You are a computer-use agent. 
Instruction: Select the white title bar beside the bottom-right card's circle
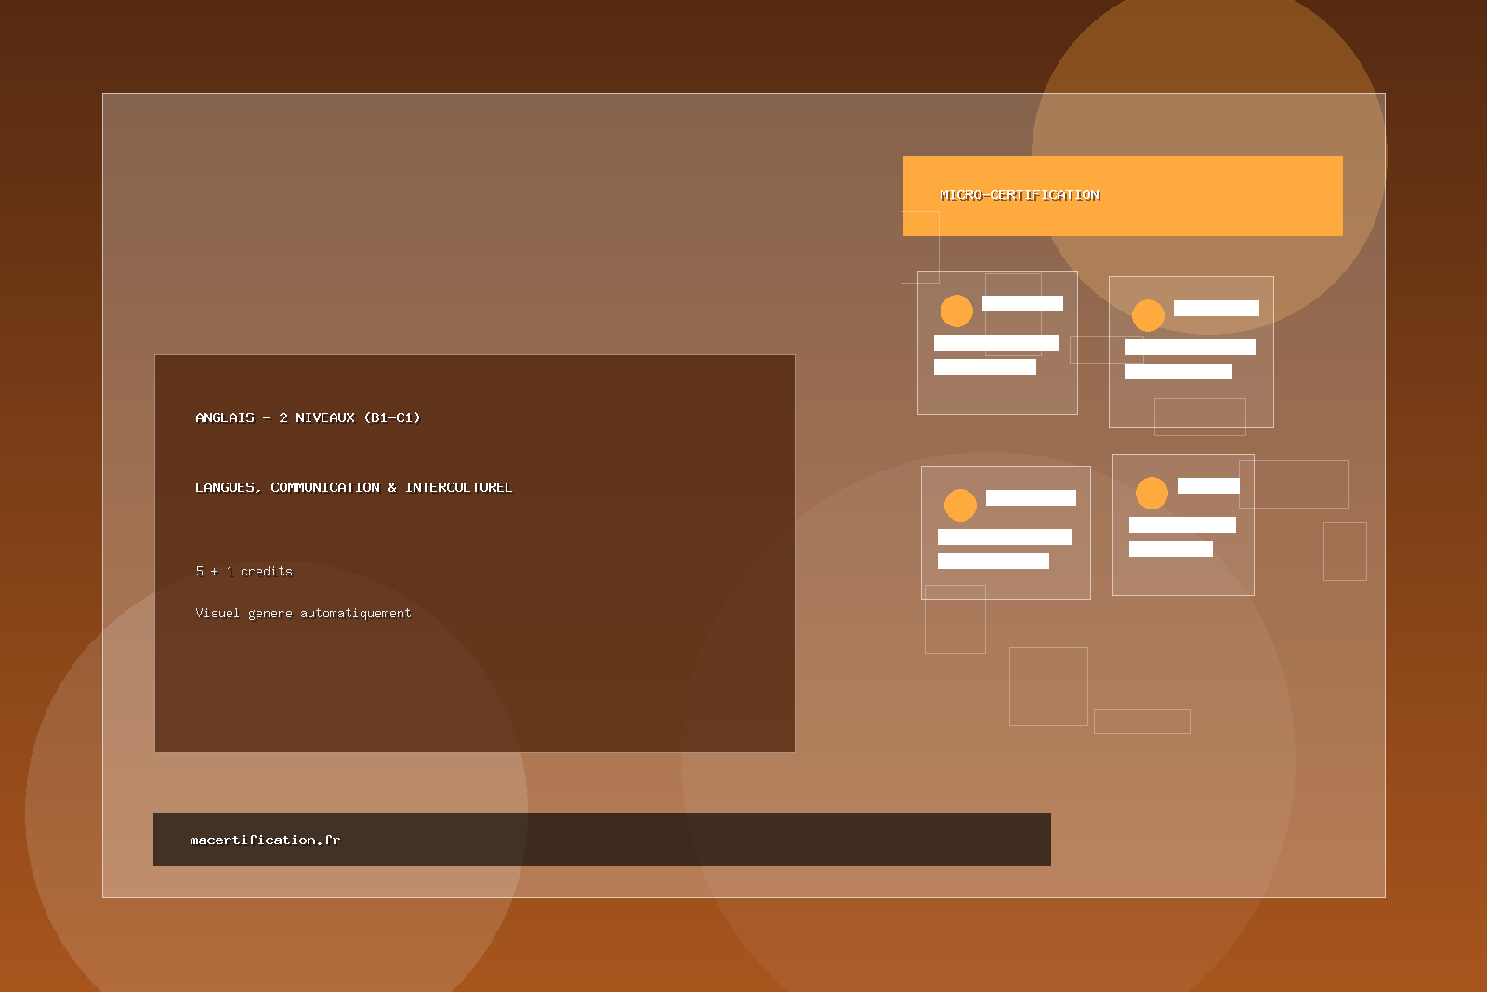pos(1208,485)
